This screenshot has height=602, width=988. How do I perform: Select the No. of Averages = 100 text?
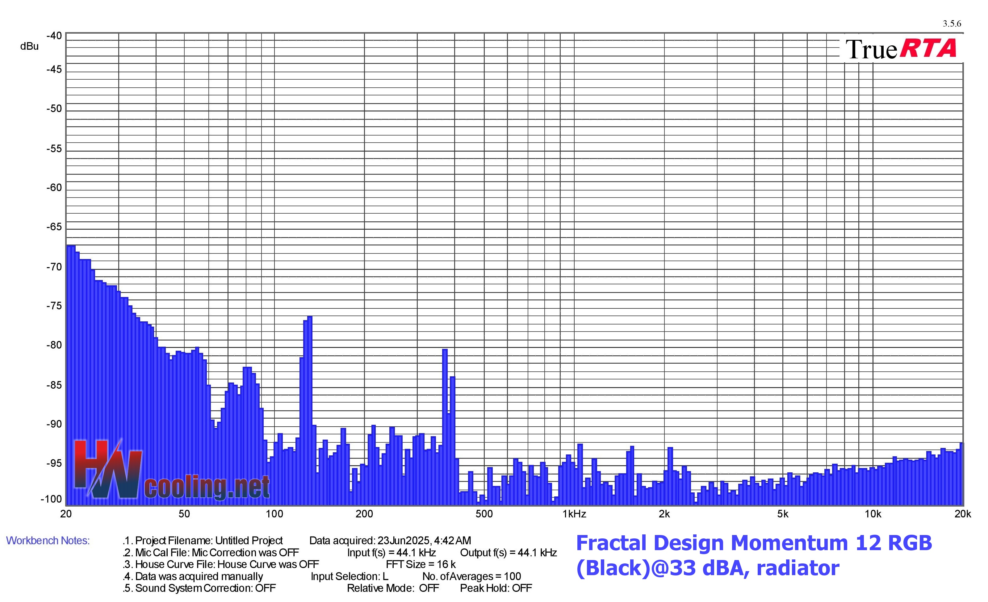(471, 576)
